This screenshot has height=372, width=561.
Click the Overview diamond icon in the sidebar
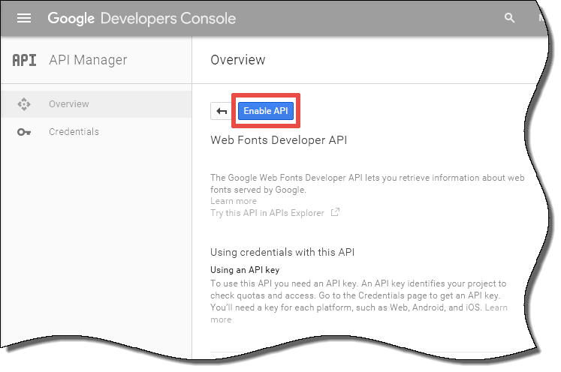(24, 104)
